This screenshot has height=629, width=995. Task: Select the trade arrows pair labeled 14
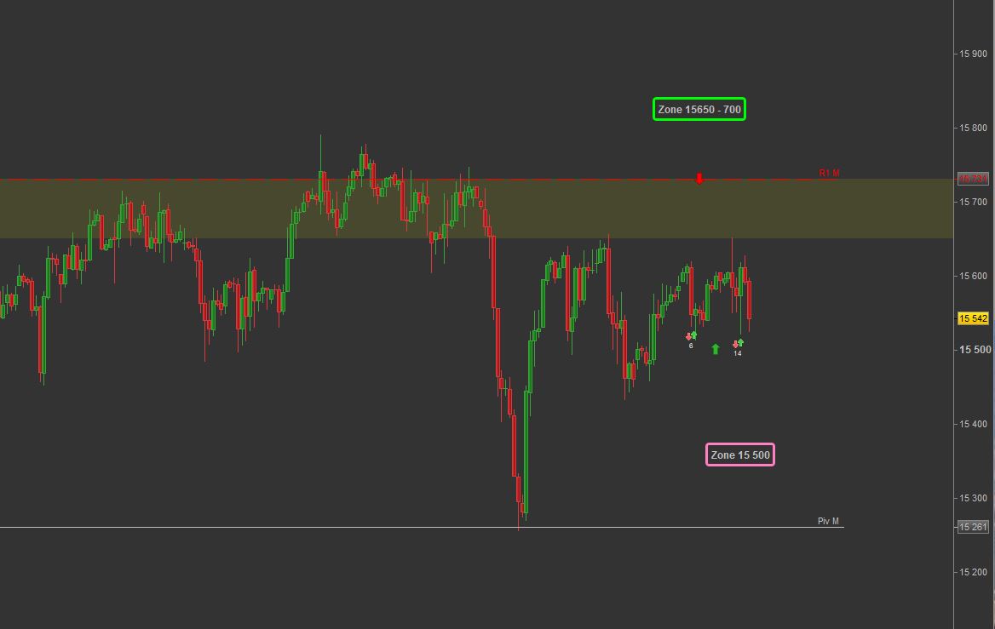(738, 344)
